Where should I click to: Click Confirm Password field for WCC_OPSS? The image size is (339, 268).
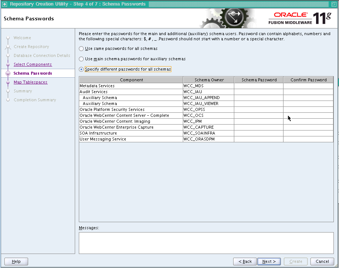click(x=308, y=109)
